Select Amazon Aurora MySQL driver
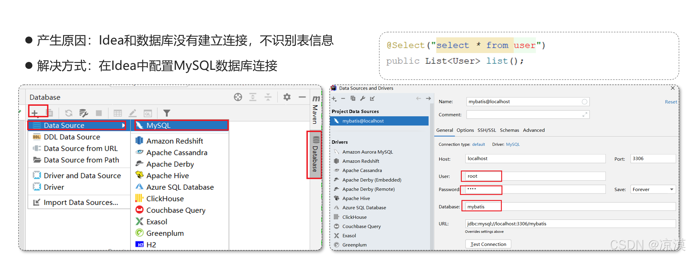The height and width of the screenshot is (256, 687). point(368,152)
